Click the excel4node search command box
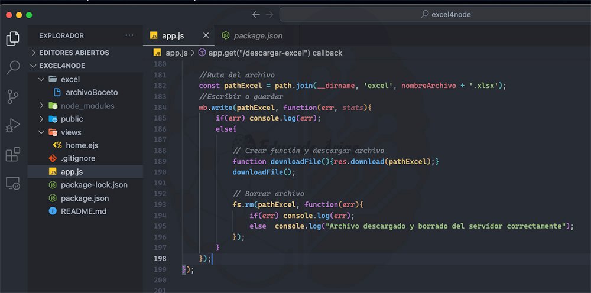Screen dimensions: 591x293 coord(435,15)
